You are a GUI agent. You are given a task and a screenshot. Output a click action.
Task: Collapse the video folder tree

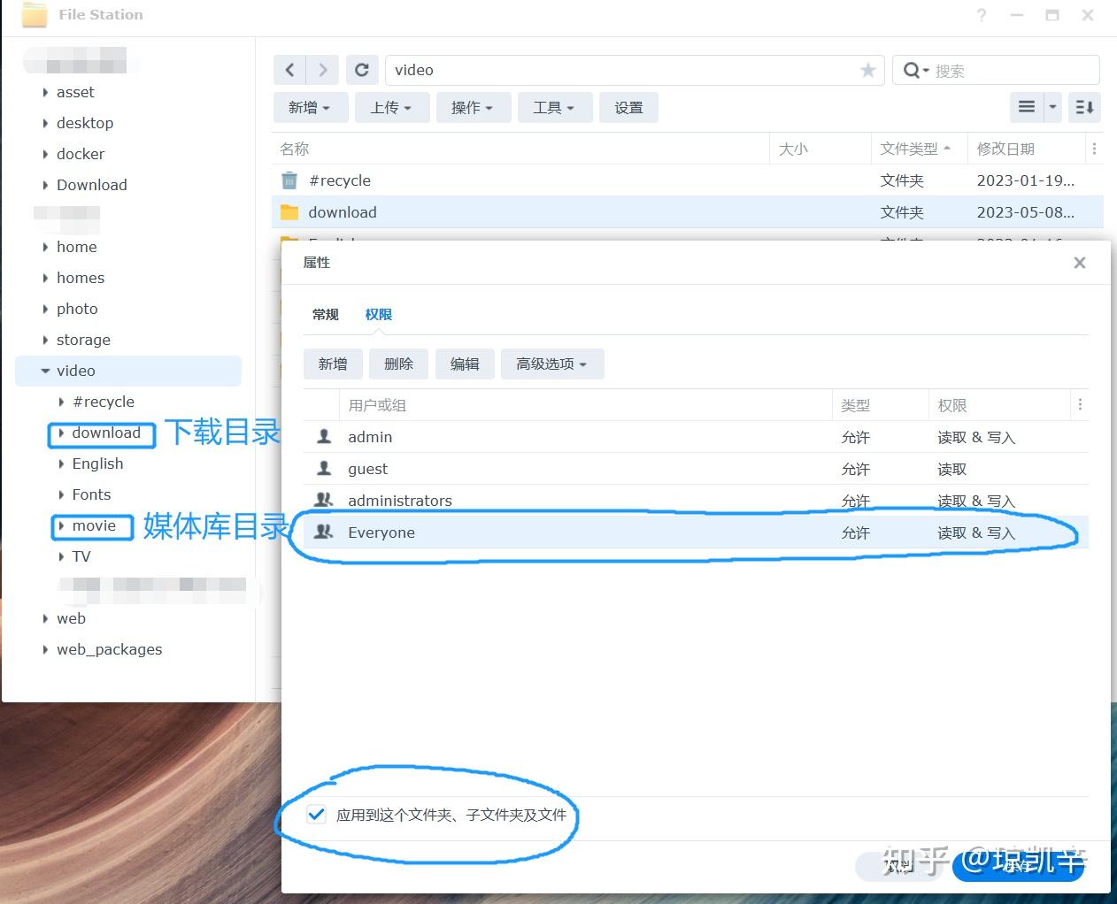click(45, 371)
